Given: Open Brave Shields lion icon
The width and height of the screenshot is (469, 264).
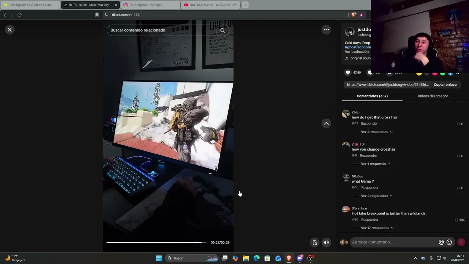Looking at the screenshot, I should point(353,15).
